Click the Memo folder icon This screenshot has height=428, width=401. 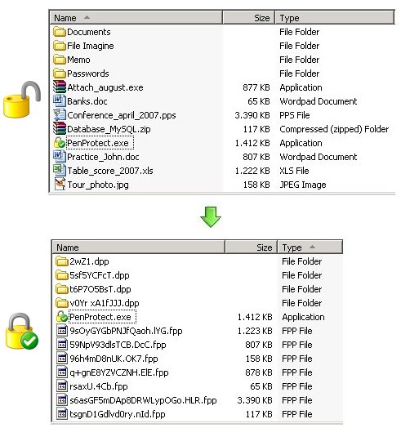coord(60,60)
